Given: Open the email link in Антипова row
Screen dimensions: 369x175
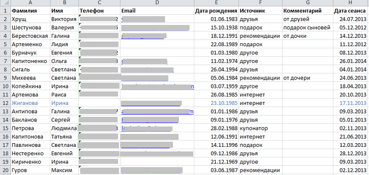Looking at the screenshot, I should coord(157,111).
